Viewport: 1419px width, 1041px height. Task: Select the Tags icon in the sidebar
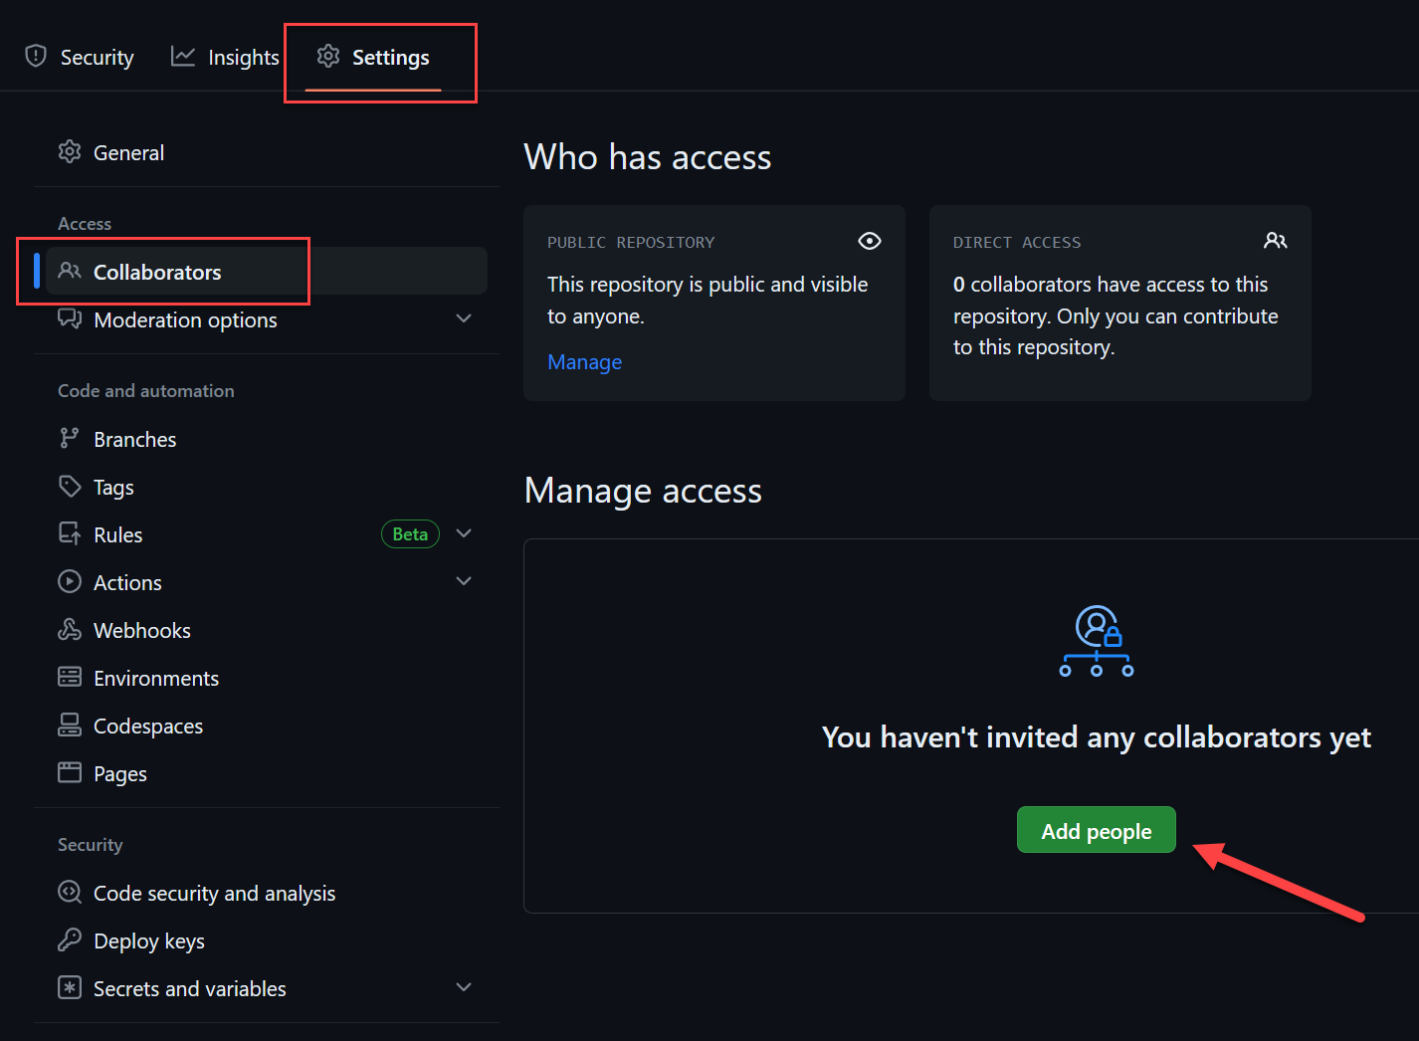pos(70,486)
